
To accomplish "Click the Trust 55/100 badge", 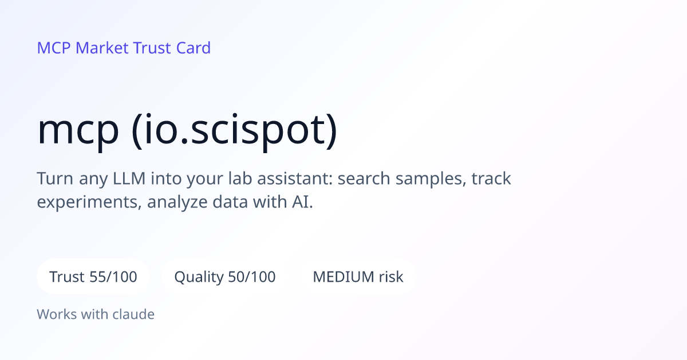I will (93, 277).
